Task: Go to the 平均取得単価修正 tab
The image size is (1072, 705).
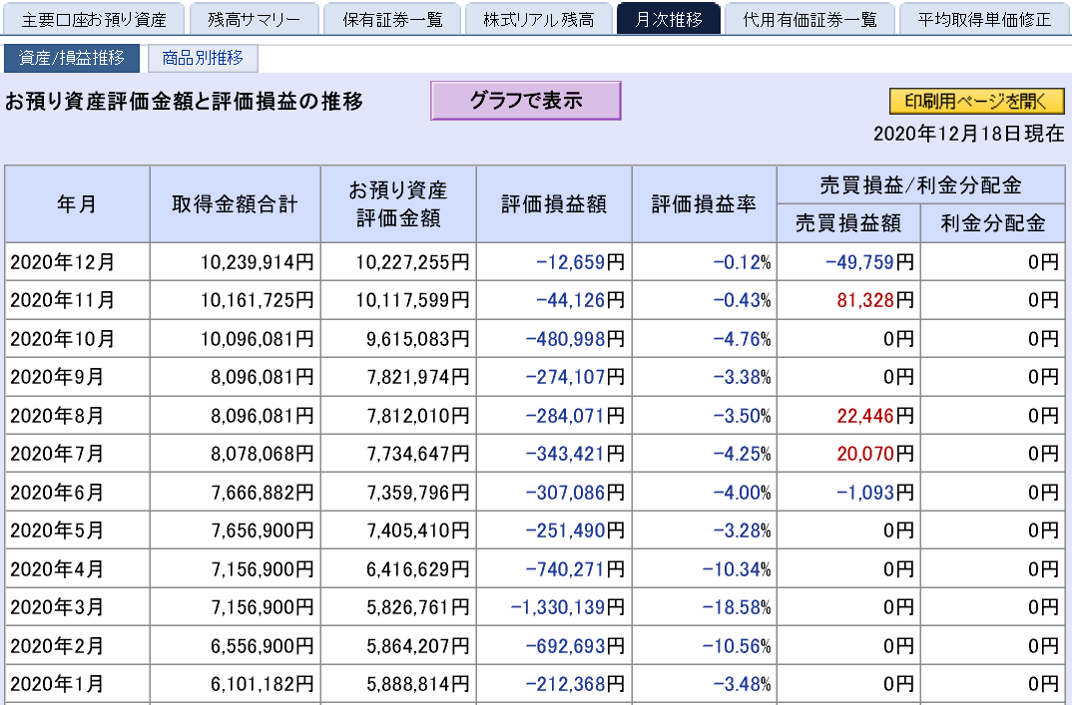Action: (984, 19)
